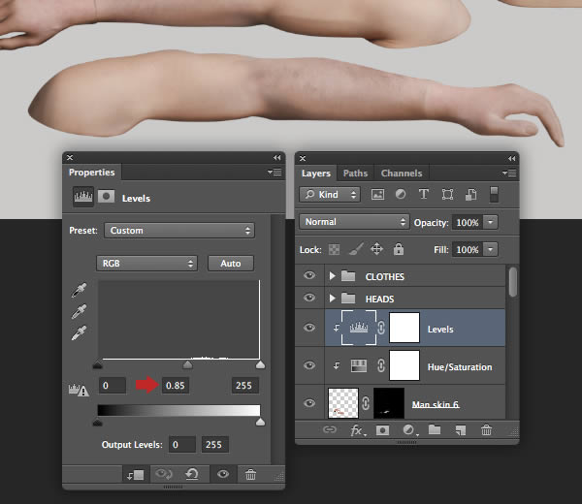Click the Output Levels field showing 255
This screenshot has height=504, width=582.
215,444
